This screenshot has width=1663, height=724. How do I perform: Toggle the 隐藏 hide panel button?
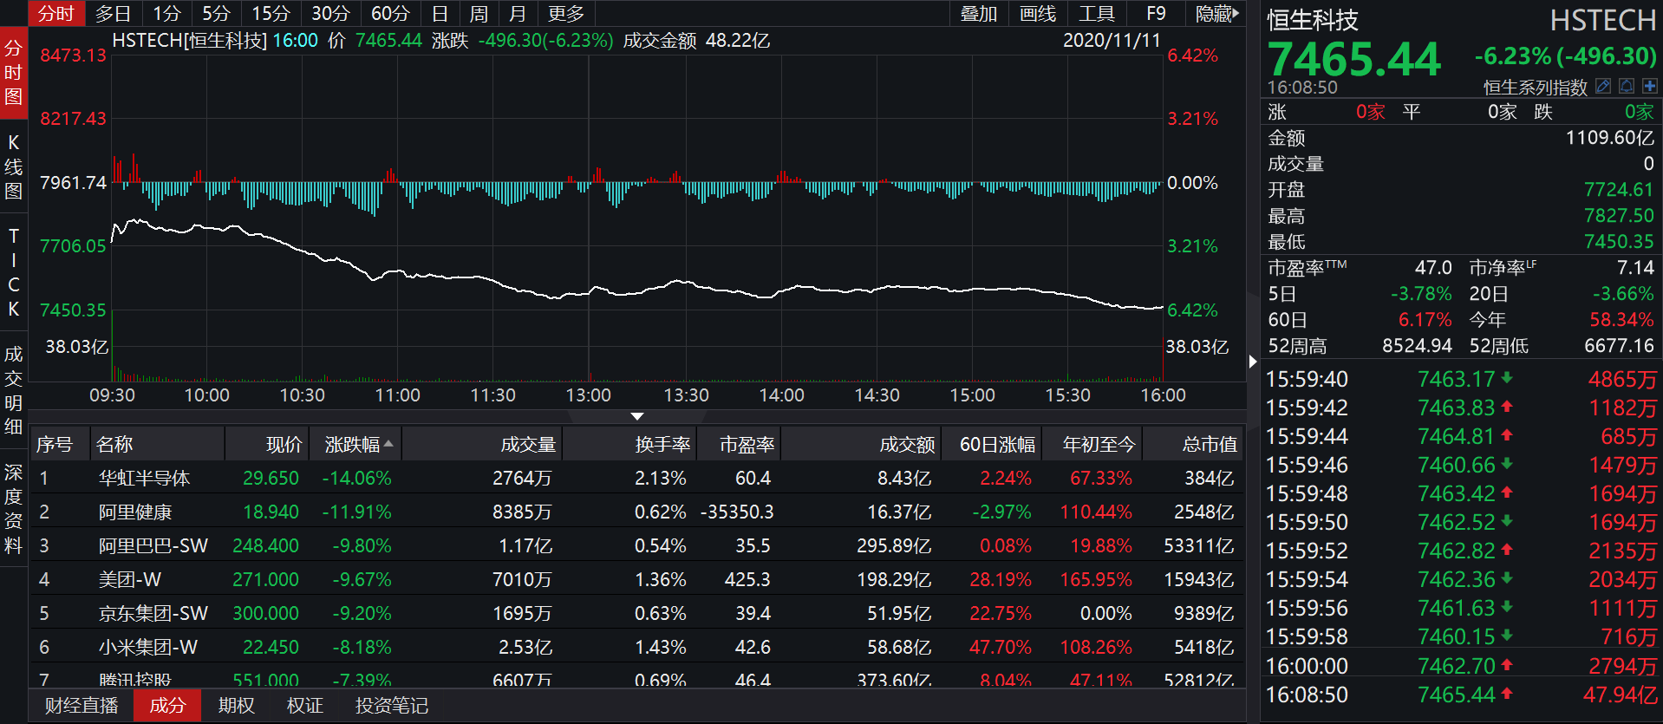coord(1216,14)
